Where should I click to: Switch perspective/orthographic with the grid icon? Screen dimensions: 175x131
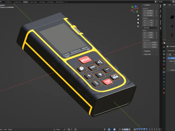point(138,26)
